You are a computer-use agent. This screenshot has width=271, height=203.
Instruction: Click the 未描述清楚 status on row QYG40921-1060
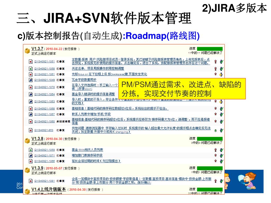pos(63,122)
